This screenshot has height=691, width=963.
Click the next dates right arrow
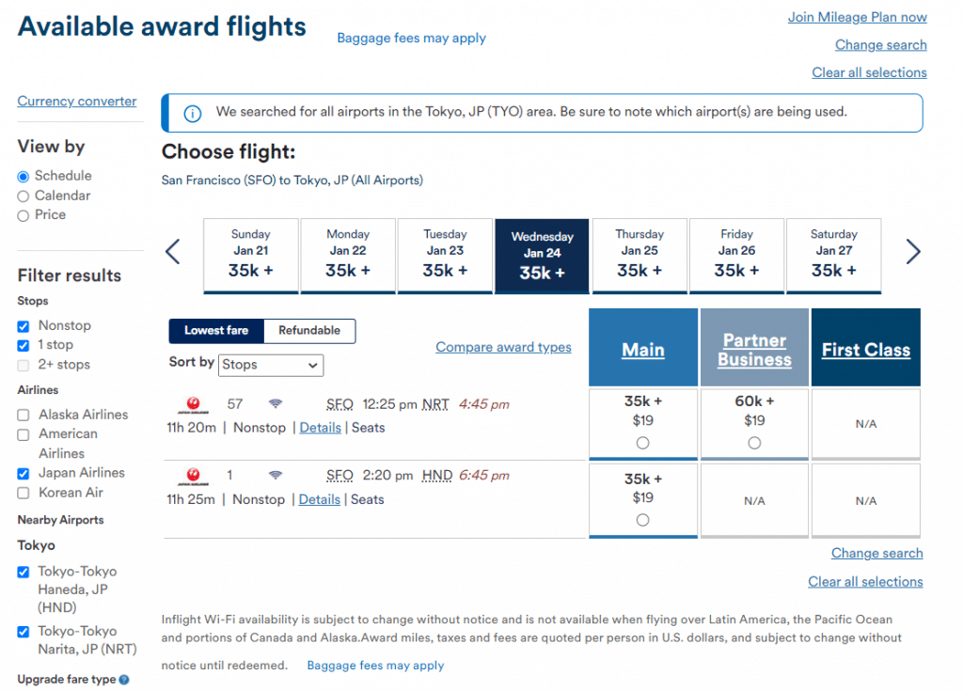click(912, 252)
